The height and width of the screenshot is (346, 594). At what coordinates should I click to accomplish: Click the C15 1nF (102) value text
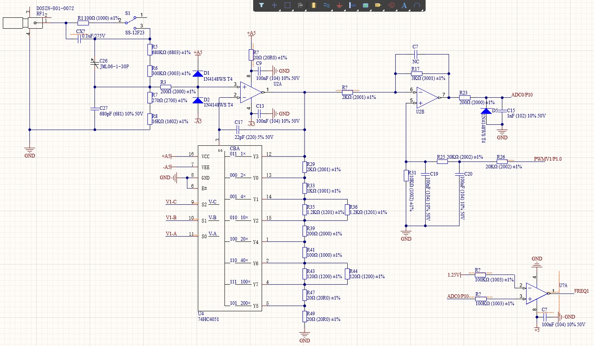click(526, 116)
